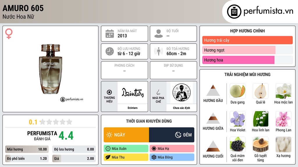
Task: Click the Quả mâm xôi đen blackberry image
Action: (x=237, y=145)
